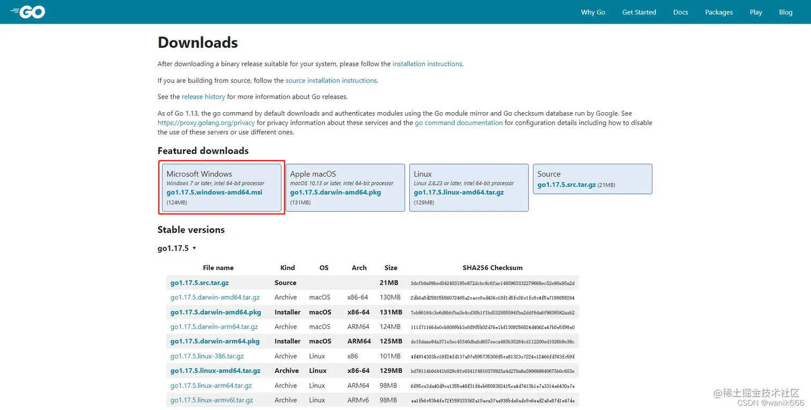Click the Microsoft Windows card title

coord(200,174)
